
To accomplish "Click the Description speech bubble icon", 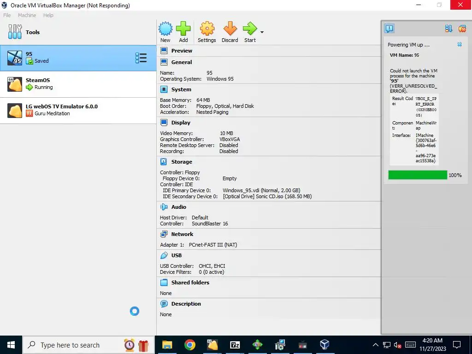I will pyautogui.click(x=164, y=304).
